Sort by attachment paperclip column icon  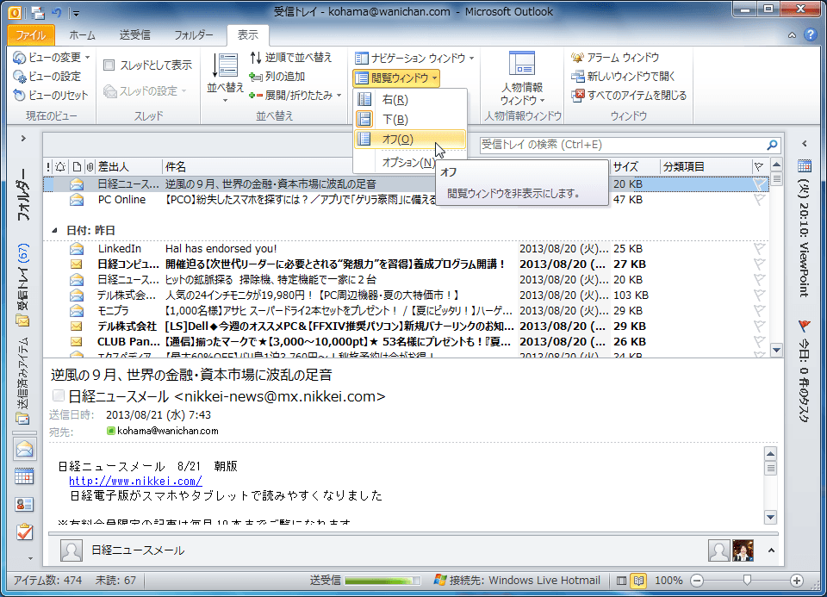pos(90,167)
